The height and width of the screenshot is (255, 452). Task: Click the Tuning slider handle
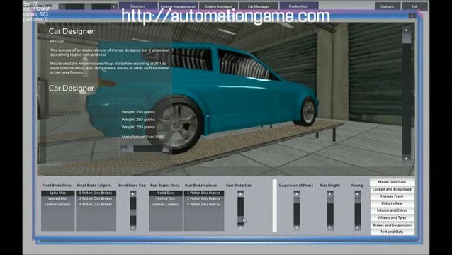[358, 200]
